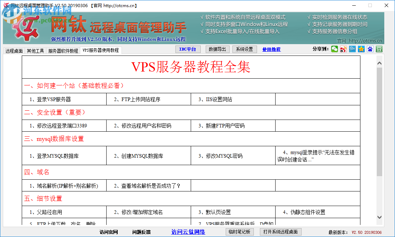Click the blue search share icon
Screen dimensions: 395x237
[x=352, y=49]
